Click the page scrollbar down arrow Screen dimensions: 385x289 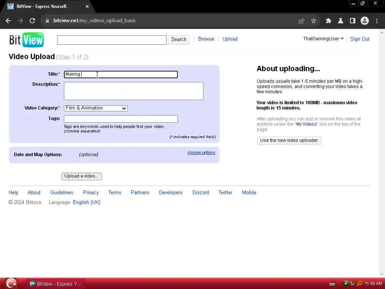pyautogui.click(x=382, y=274)
